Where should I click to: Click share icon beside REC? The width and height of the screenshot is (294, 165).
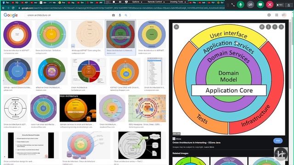[289, 5]
